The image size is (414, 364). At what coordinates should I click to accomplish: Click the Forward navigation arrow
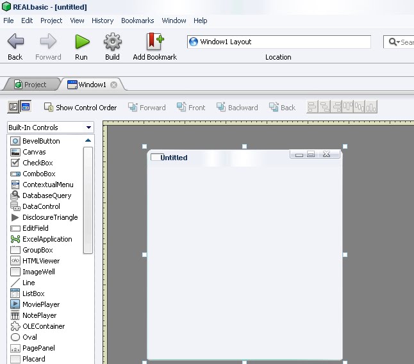click(48, 42)
